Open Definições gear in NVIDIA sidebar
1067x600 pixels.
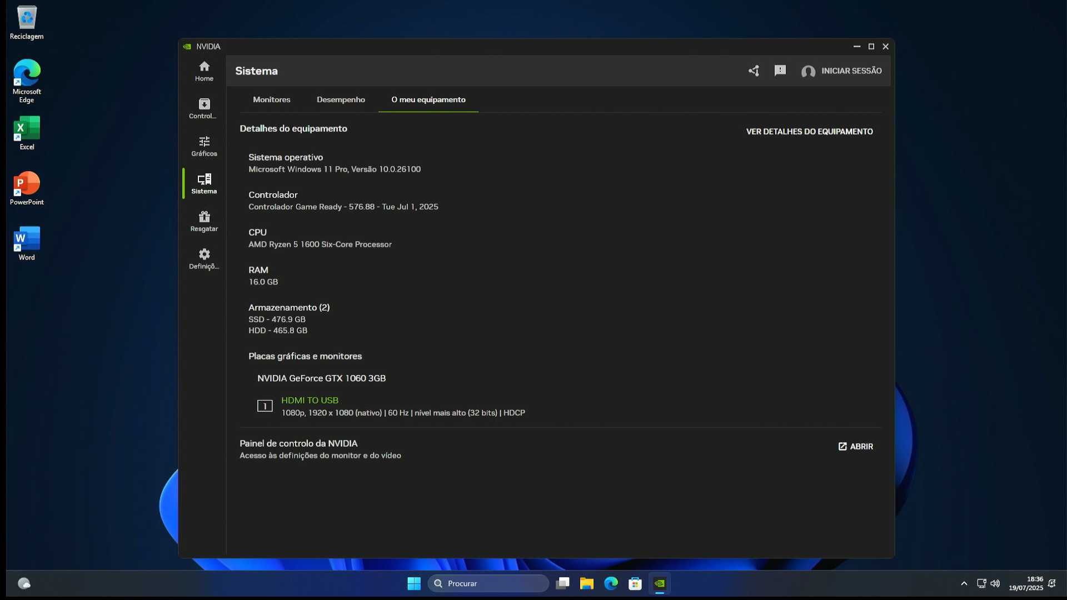click(x=204, y=259)
